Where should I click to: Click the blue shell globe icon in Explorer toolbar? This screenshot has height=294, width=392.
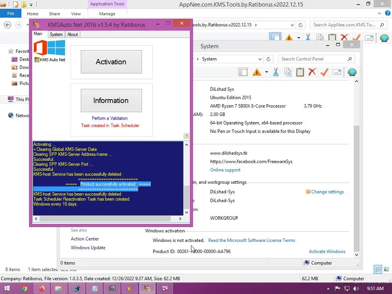tap(384, 38)
